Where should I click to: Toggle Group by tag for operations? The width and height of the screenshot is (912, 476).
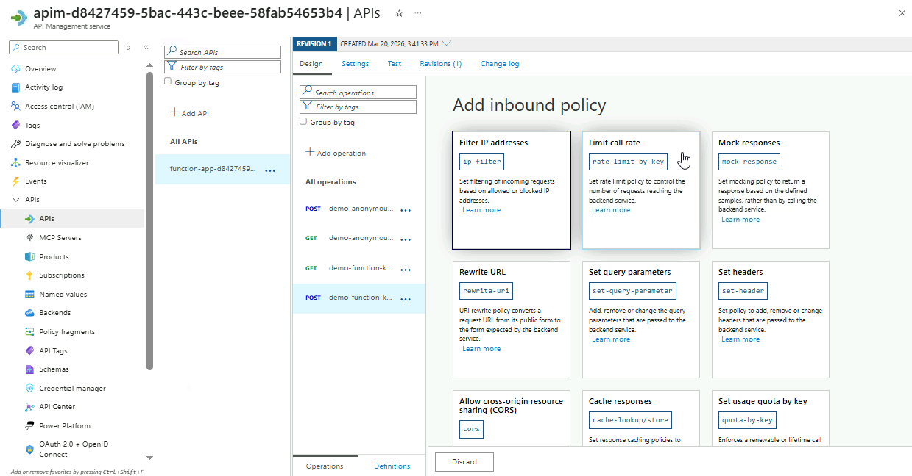tap(303, 122)
